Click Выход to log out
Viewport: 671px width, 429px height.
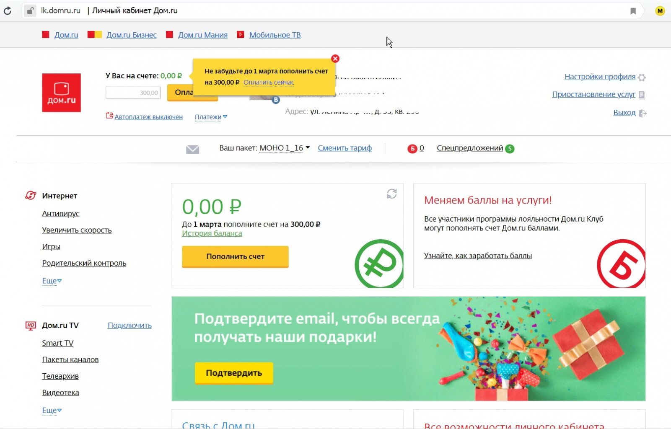click(624, 112)
